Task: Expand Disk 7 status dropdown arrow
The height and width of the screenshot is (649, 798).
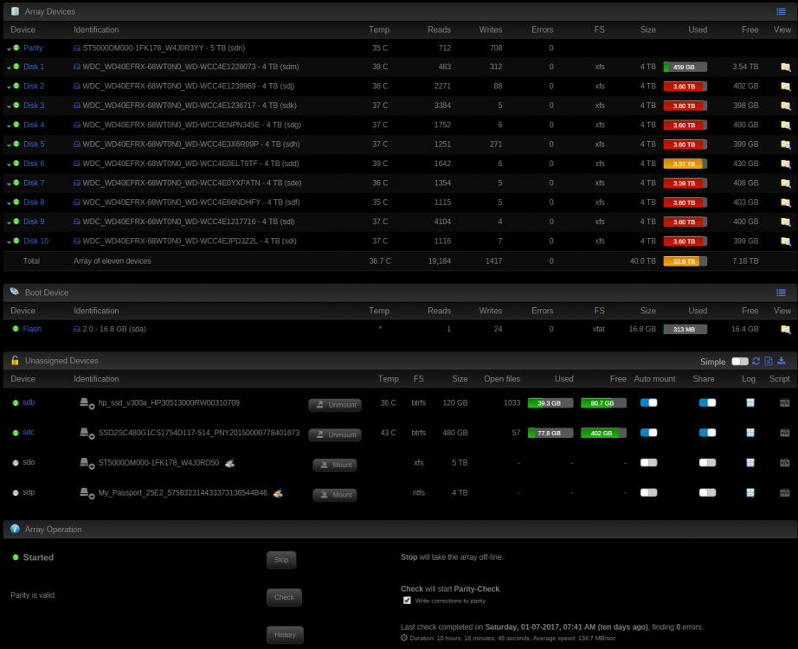Action: pos(9,184)
